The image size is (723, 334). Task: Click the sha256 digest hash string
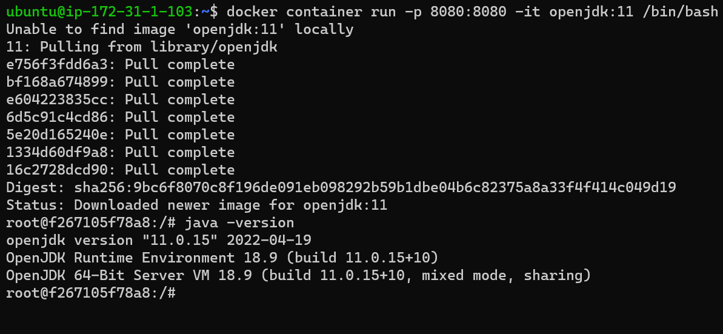[x=375, y=187]
